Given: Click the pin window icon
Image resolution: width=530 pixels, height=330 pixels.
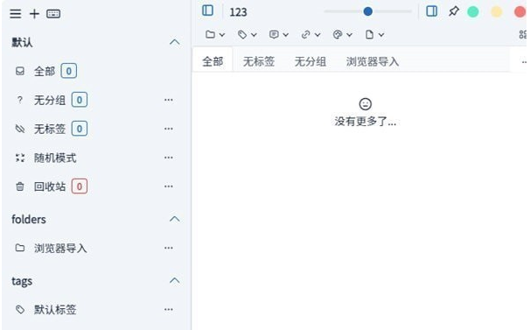Looking at the screenshot, I should coord(454,11).
